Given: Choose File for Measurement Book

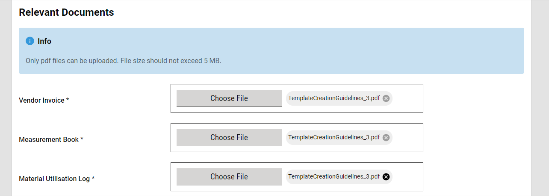Looking at the screenshot, I should (x=229, y=138).
